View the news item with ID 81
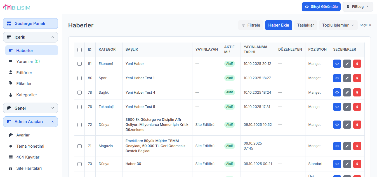The image size is (377, 177). (x=337, y=64)
